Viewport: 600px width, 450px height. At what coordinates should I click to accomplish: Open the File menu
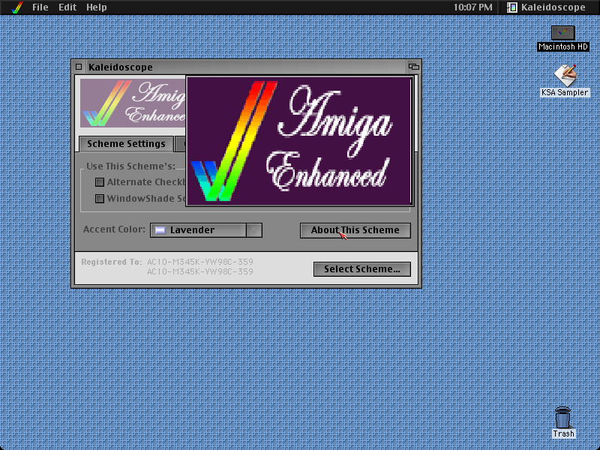click(x=40, y=7)
